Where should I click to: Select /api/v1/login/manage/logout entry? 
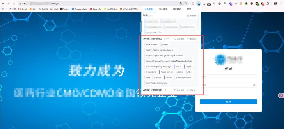[160, 50]
